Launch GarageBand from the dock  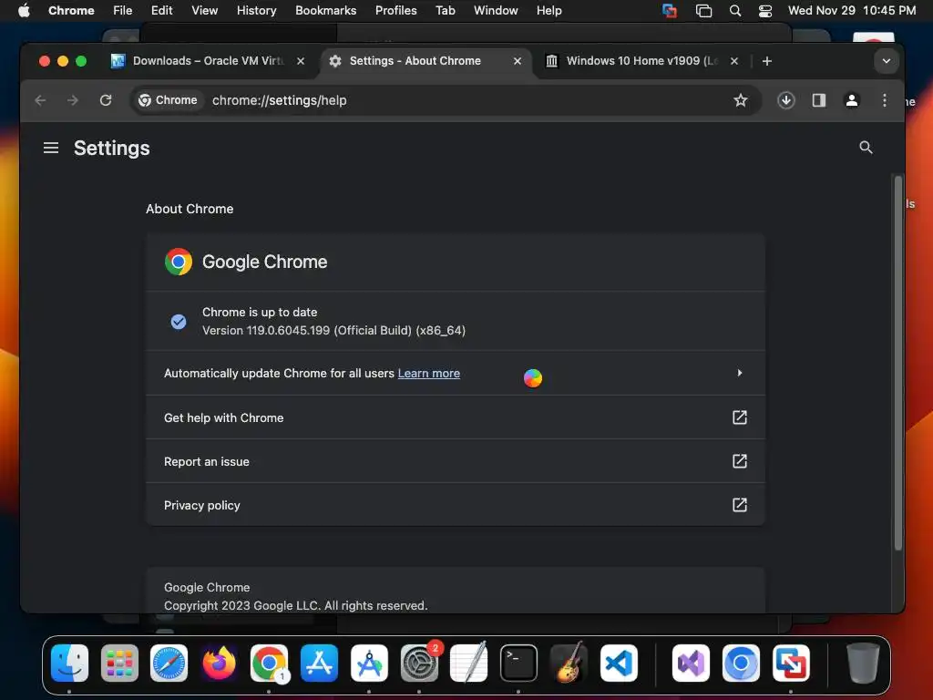point(569,663)
